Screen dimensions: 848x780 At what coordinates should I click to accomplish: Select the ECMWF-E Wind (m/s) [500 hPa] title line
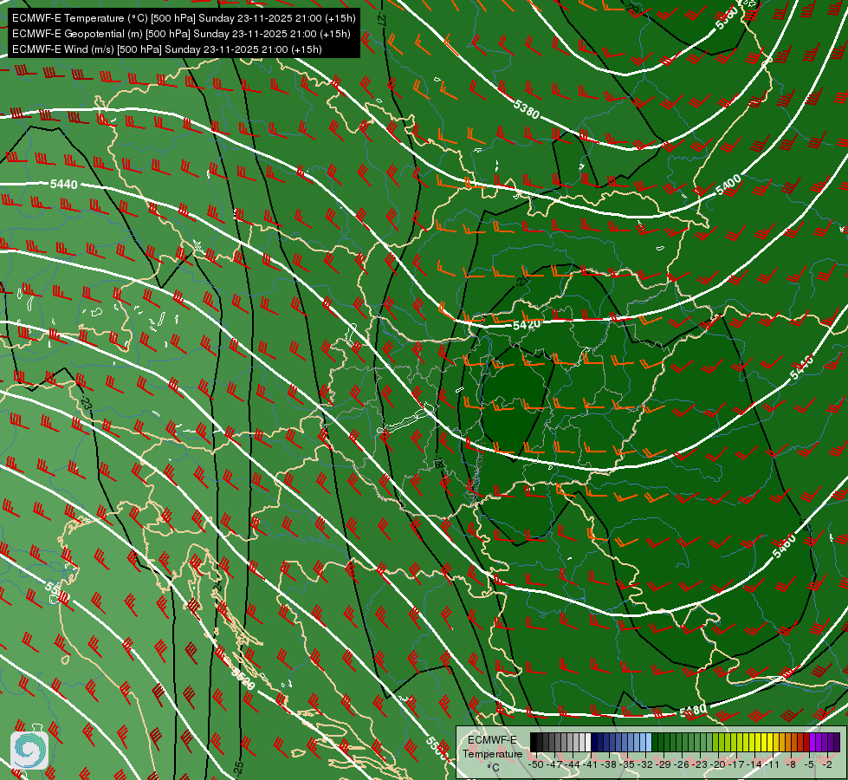coord(166,49)
